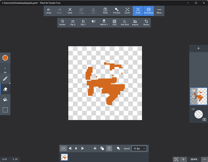Choose the Paint Bucket fill tool
The width and height of the screenshot is (208, 162).
5,99
